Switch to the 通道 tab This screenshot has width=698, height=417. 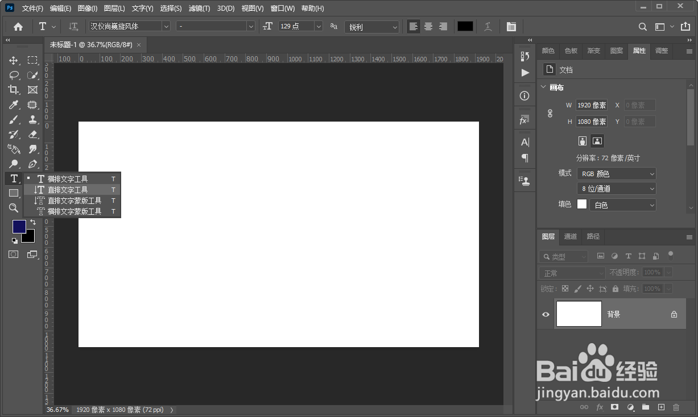click(x=571, y=236)
